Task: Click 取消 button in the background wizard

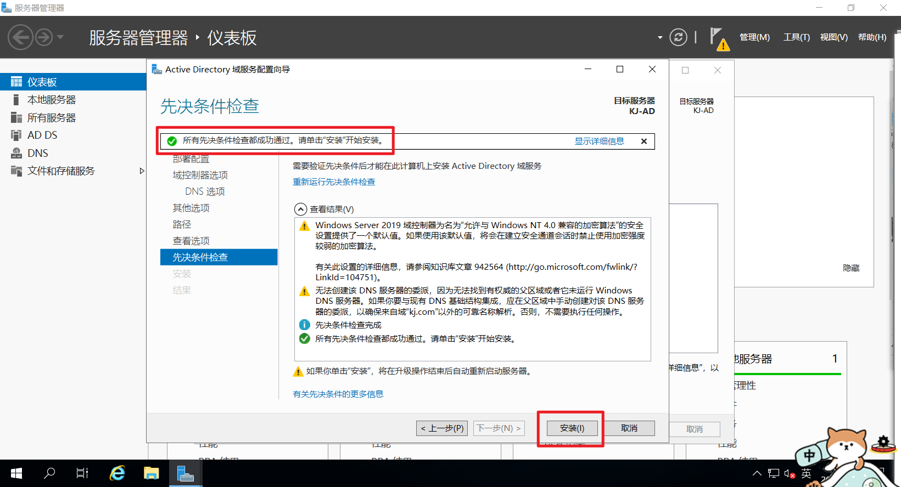Action: [x=695, y=429]
